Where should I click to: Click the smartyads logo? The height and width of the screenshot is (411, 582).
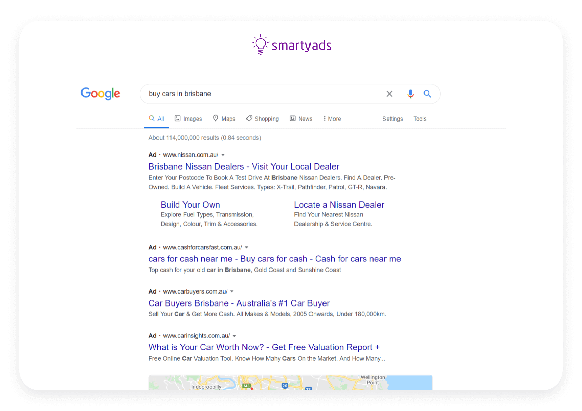291,45
